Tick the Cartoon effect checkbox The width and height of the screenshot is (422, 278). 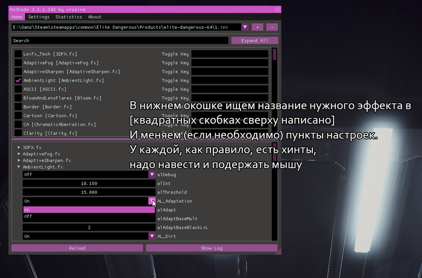click(x=18, y=116)
